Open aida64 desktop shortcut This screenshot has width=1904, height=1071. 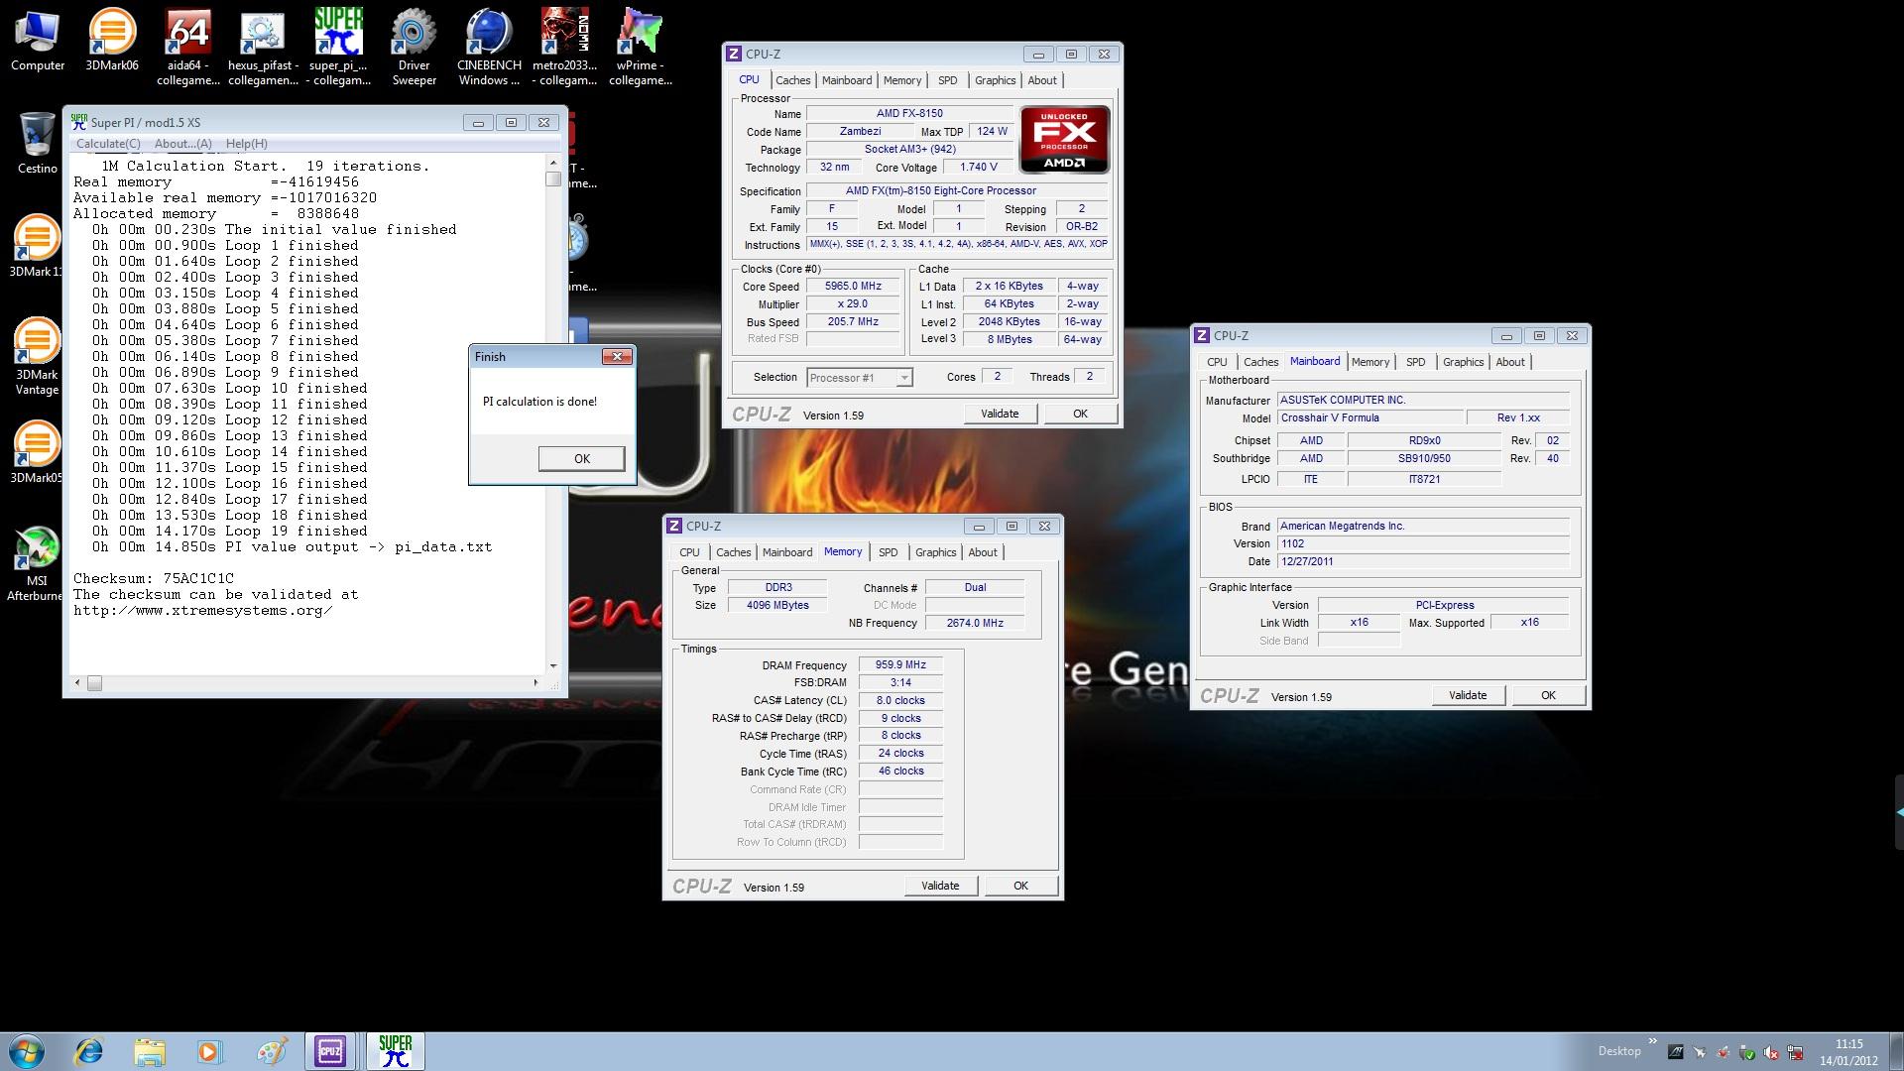click(x=187, y=49)
